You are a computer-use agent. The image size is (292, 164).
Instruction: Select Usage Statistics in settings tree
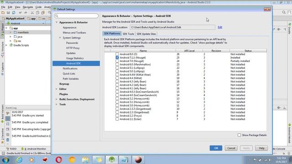pos(75,58)
